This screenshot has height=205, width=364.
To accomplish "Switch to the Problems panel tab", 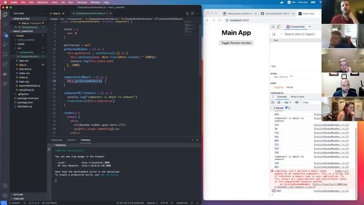I will click(57, 140).
